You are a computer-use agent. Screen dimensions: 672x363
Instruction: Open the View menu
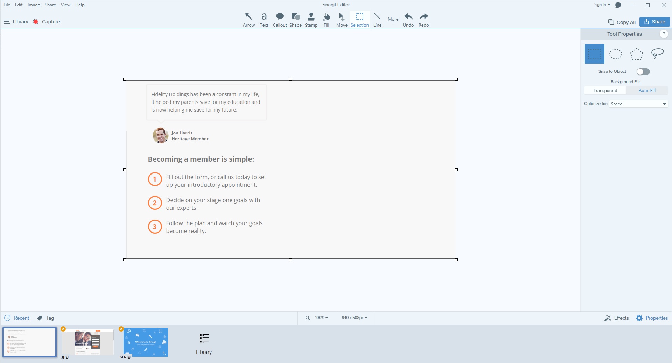pyautogui.click(x=65, y=5)
